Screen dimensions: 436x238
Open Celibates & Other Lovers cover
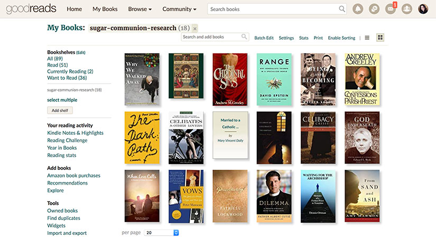pos(186,138)
